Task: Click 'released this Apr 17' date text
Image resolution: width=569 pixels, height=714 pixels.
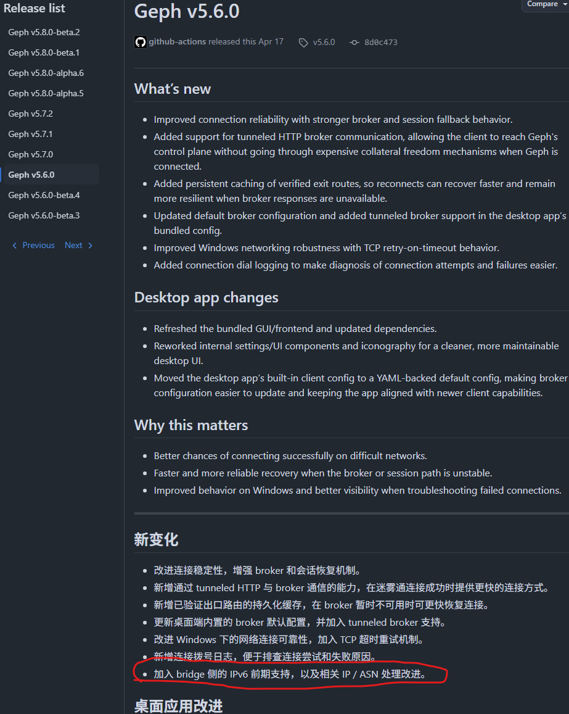Action: (245, 42)
